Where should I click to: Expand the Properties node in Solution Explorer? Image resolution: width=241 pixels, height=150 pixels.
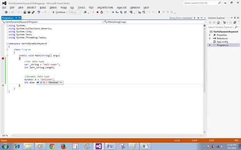coord(210,35)
